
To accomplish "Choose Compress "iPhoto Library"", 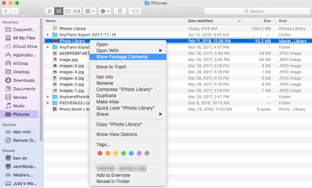I will pyautogui.click(x=128, y=90).
